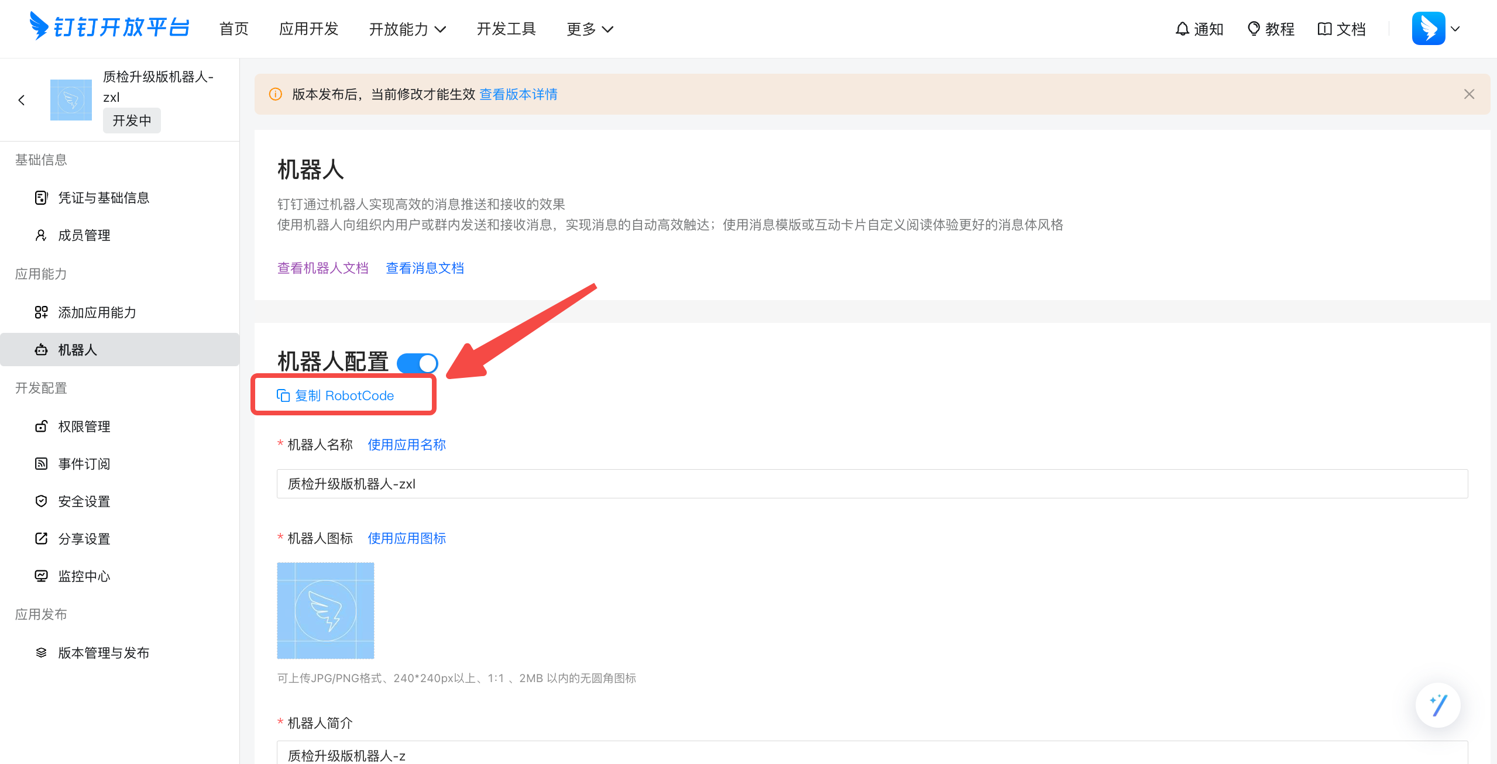Screen dimensions: 1497x764
Task: Click the 教程 label in top bar
Action: pyautogui.click(x=1279, y=29)
